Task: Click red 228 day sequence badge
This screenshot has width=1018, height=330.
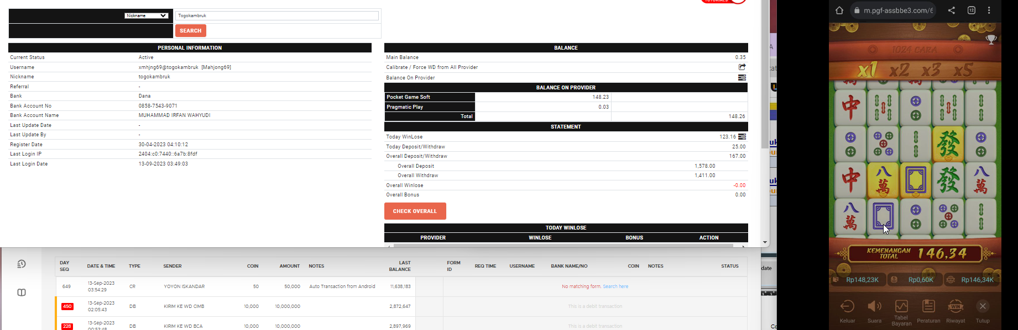Action: [67, 326]
